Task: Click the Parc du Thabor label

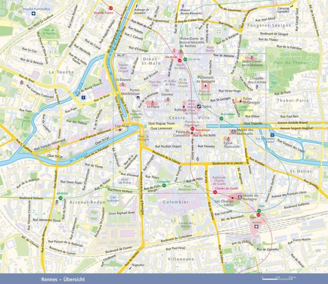Action: [x=291, y=62]
